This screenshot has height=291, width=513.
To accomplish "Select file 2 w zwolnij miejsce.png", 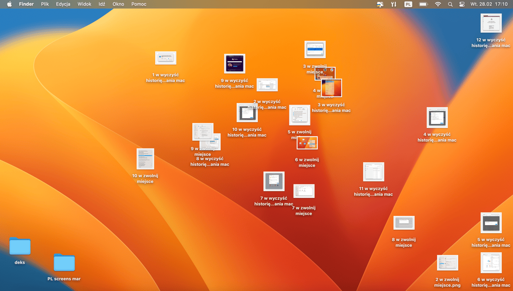I will tap(448, 263).
